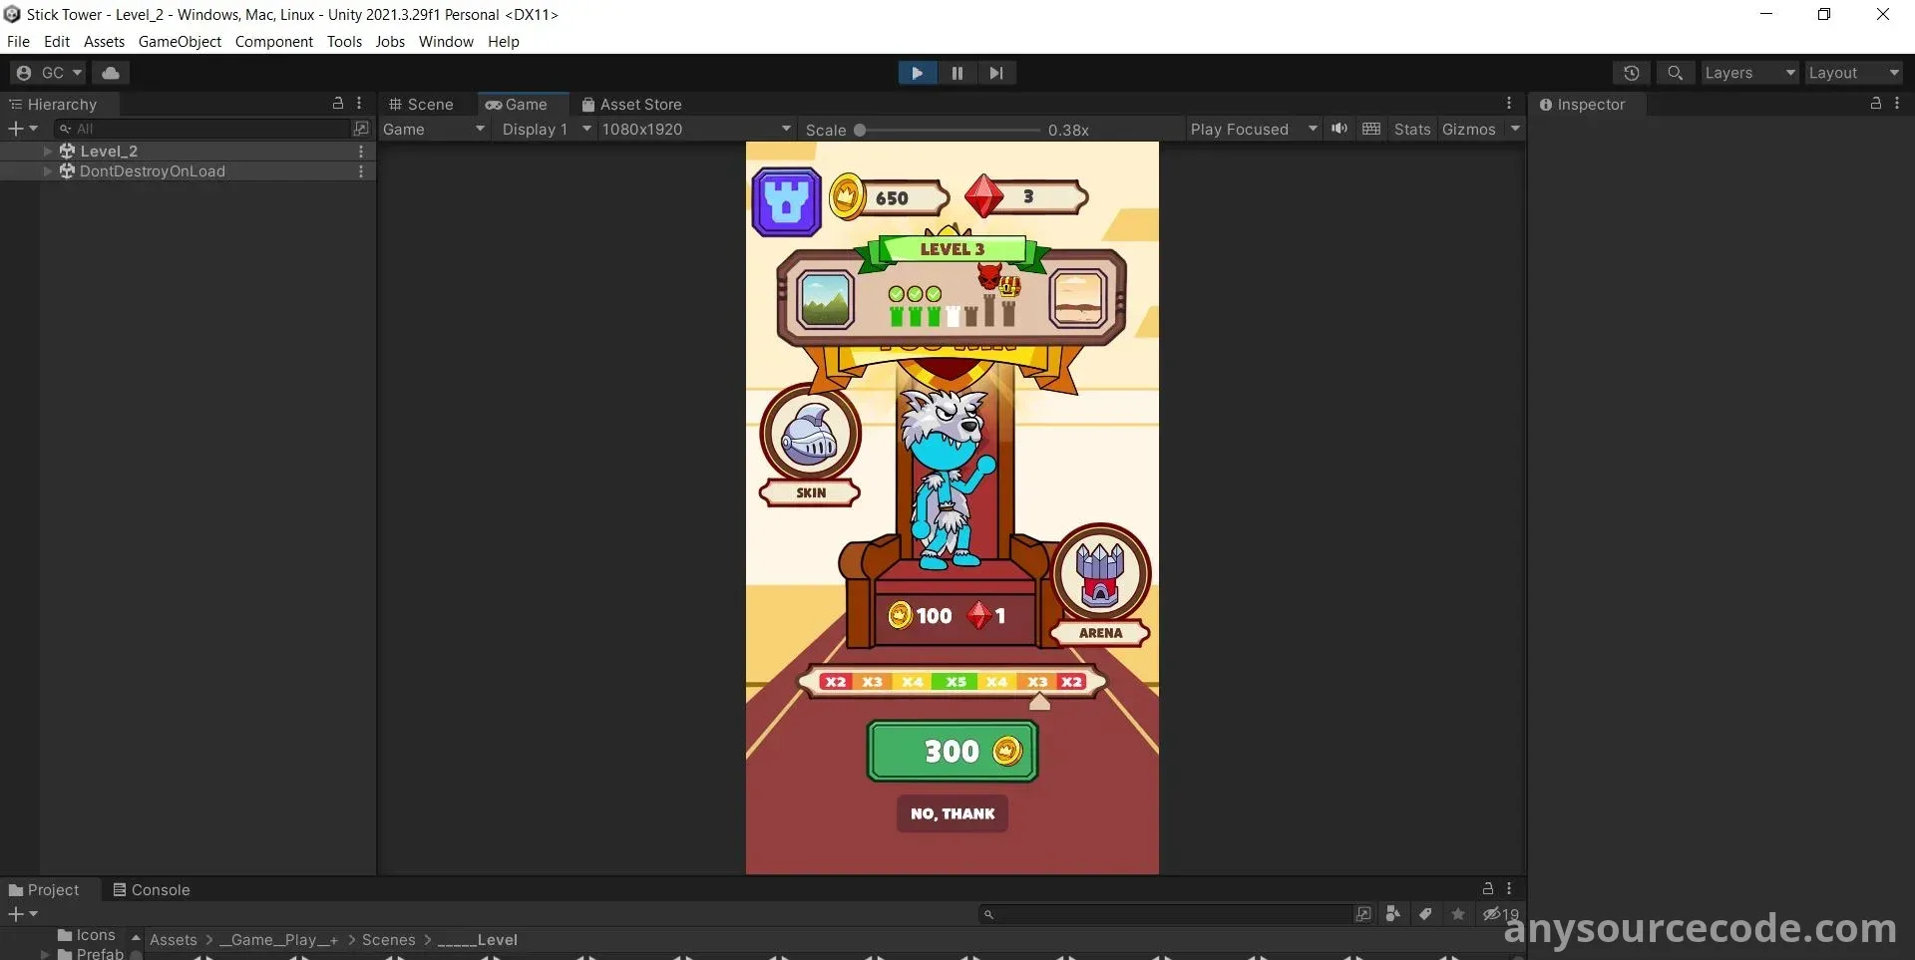Expand the Level_2 scene in Hierarchy
Image resolution: width=1915 pixels, height=960 pixels.
pos(47,152)
